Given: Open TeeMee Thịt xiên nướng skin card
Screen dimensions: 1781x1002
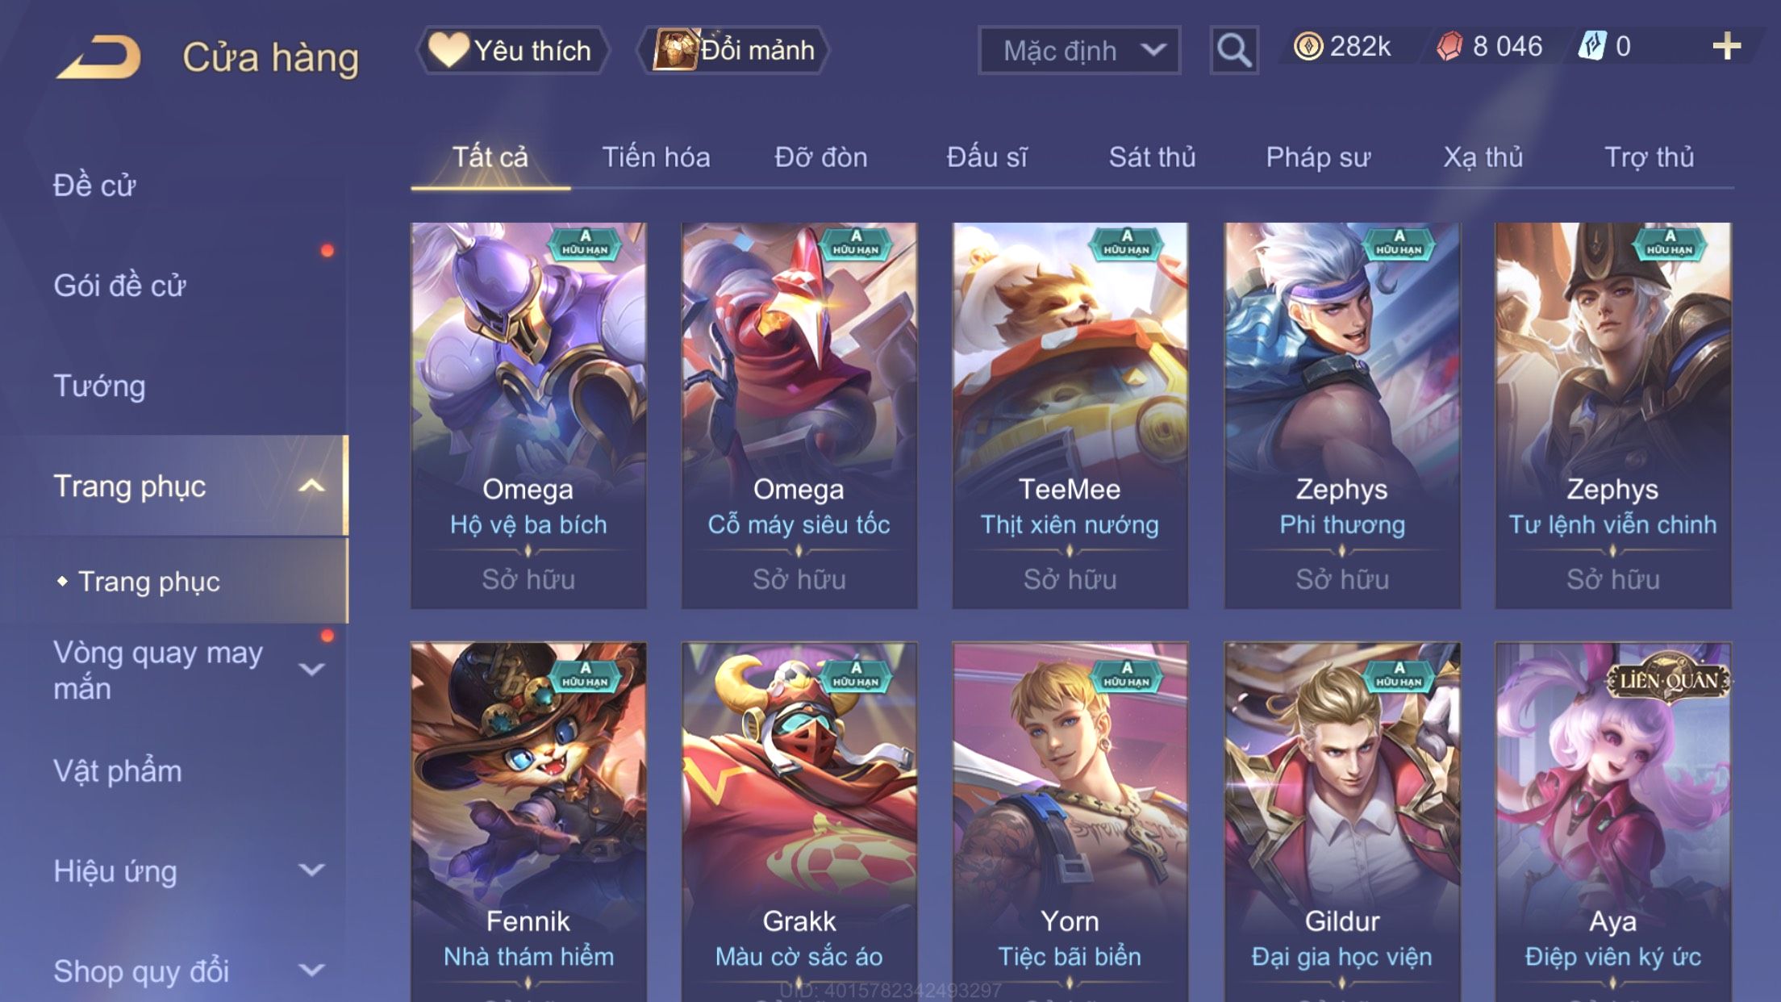Looking at the screenshot, I should pos(1070,415).
